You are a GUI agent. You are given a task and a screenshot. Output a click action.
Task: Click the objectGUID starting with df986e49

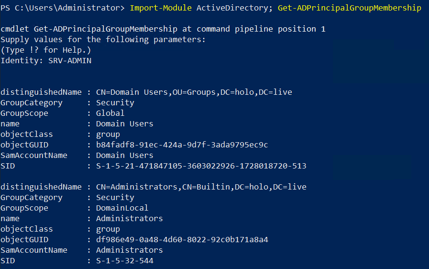[x=182, y=239]
